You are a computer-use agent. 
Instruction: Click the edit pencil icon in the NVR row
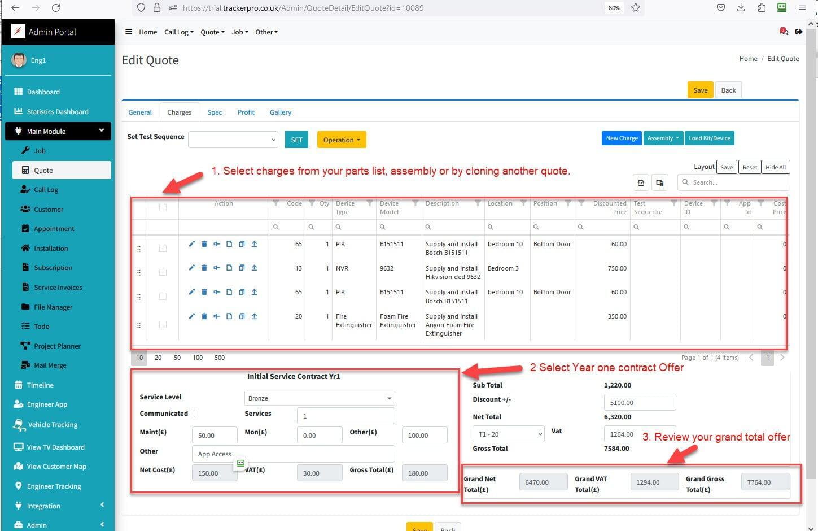[191, 268]
